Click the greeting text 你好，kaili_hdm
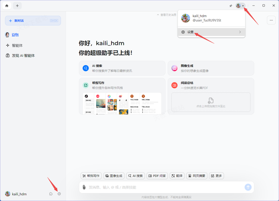 coord(101,43)
